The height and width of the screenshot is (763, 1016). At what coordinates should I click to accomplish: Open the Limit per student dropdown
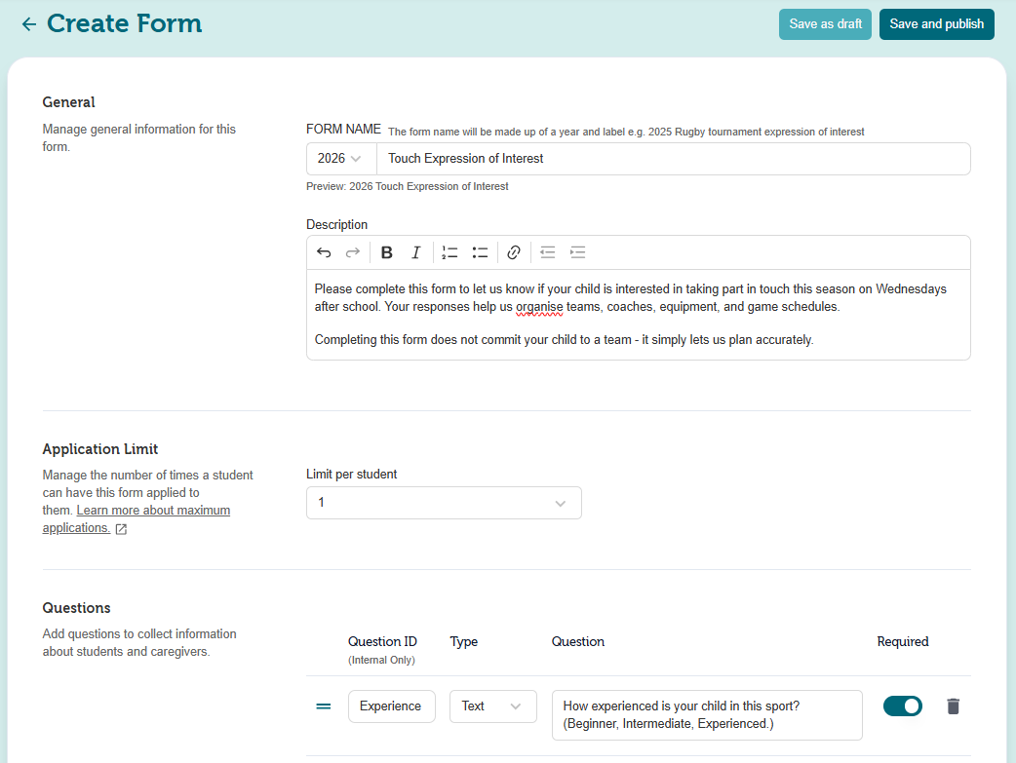coord(444,503)
